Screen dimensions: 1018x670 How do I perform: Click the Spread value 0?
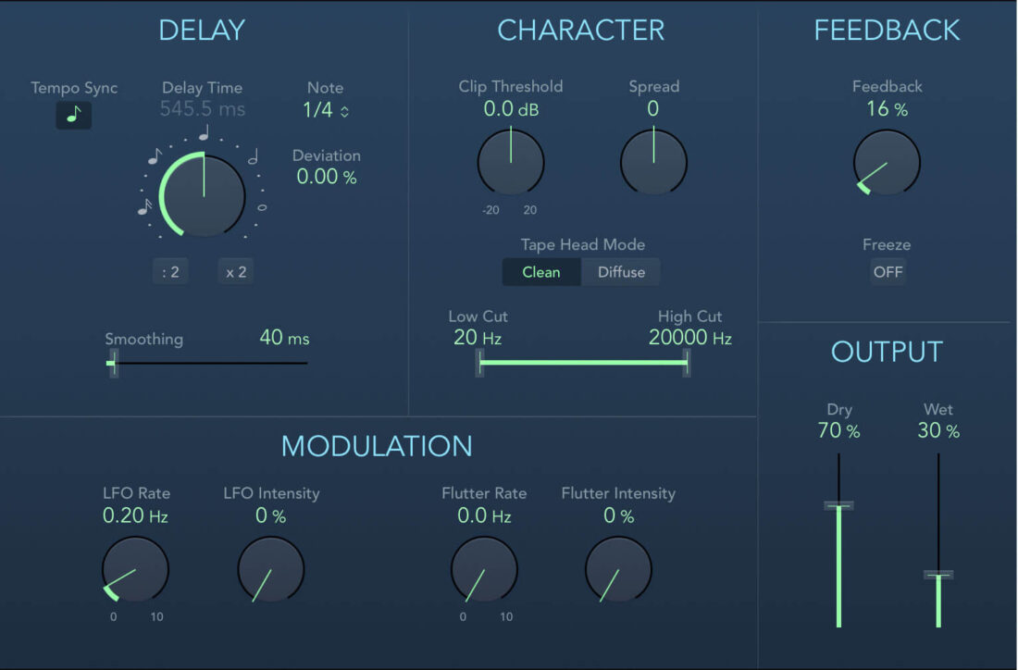click(653, 109)
